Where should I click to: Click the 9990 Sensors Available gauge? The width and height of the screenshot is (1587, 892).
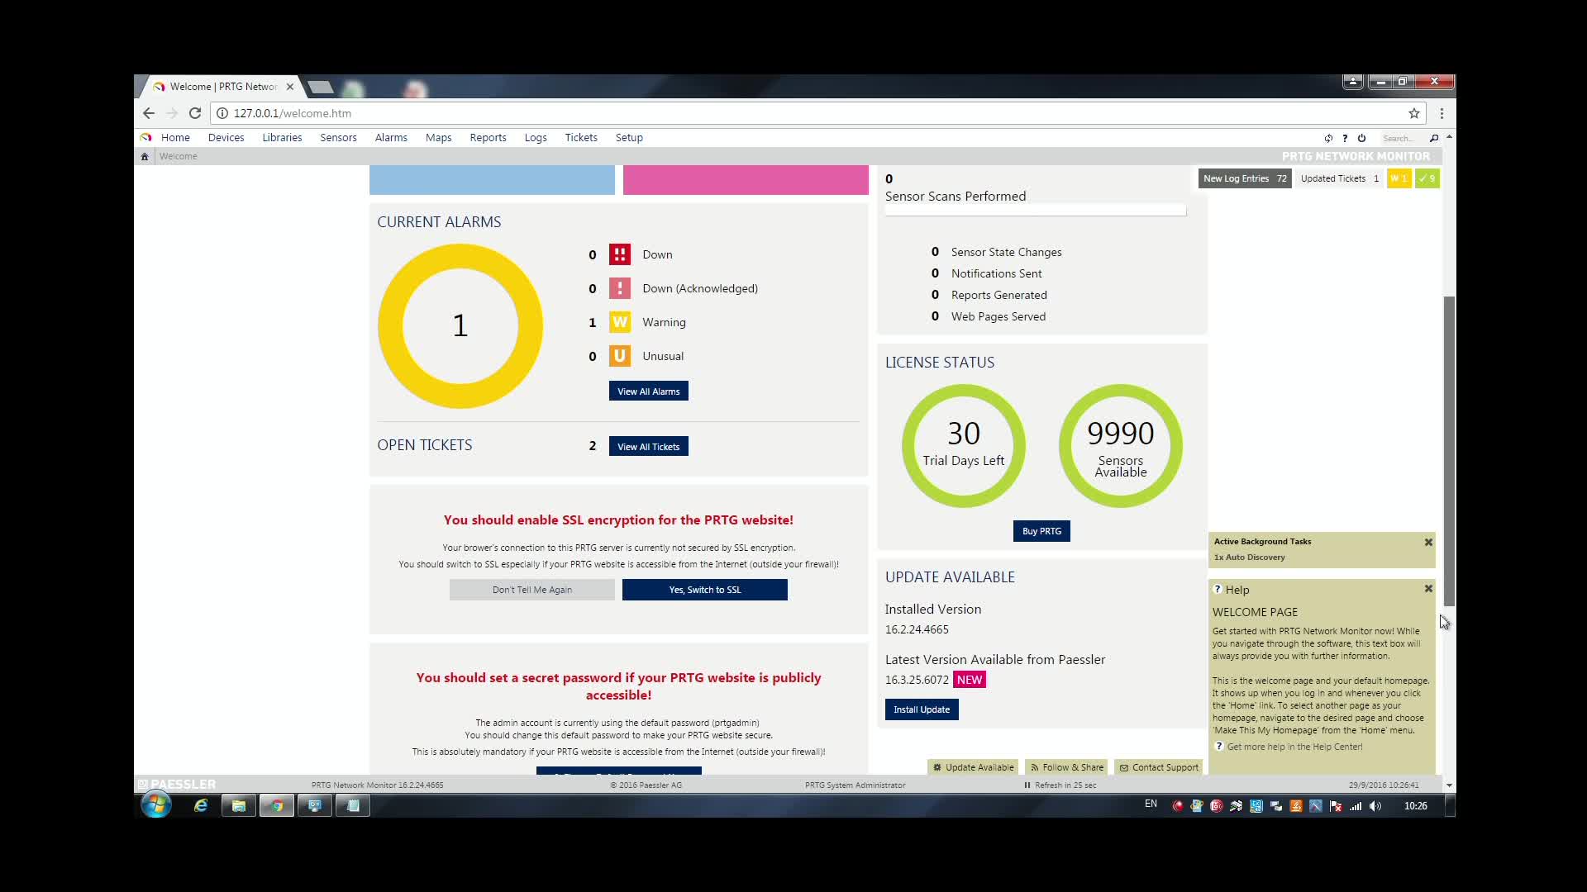click(x=1121, y=446)
